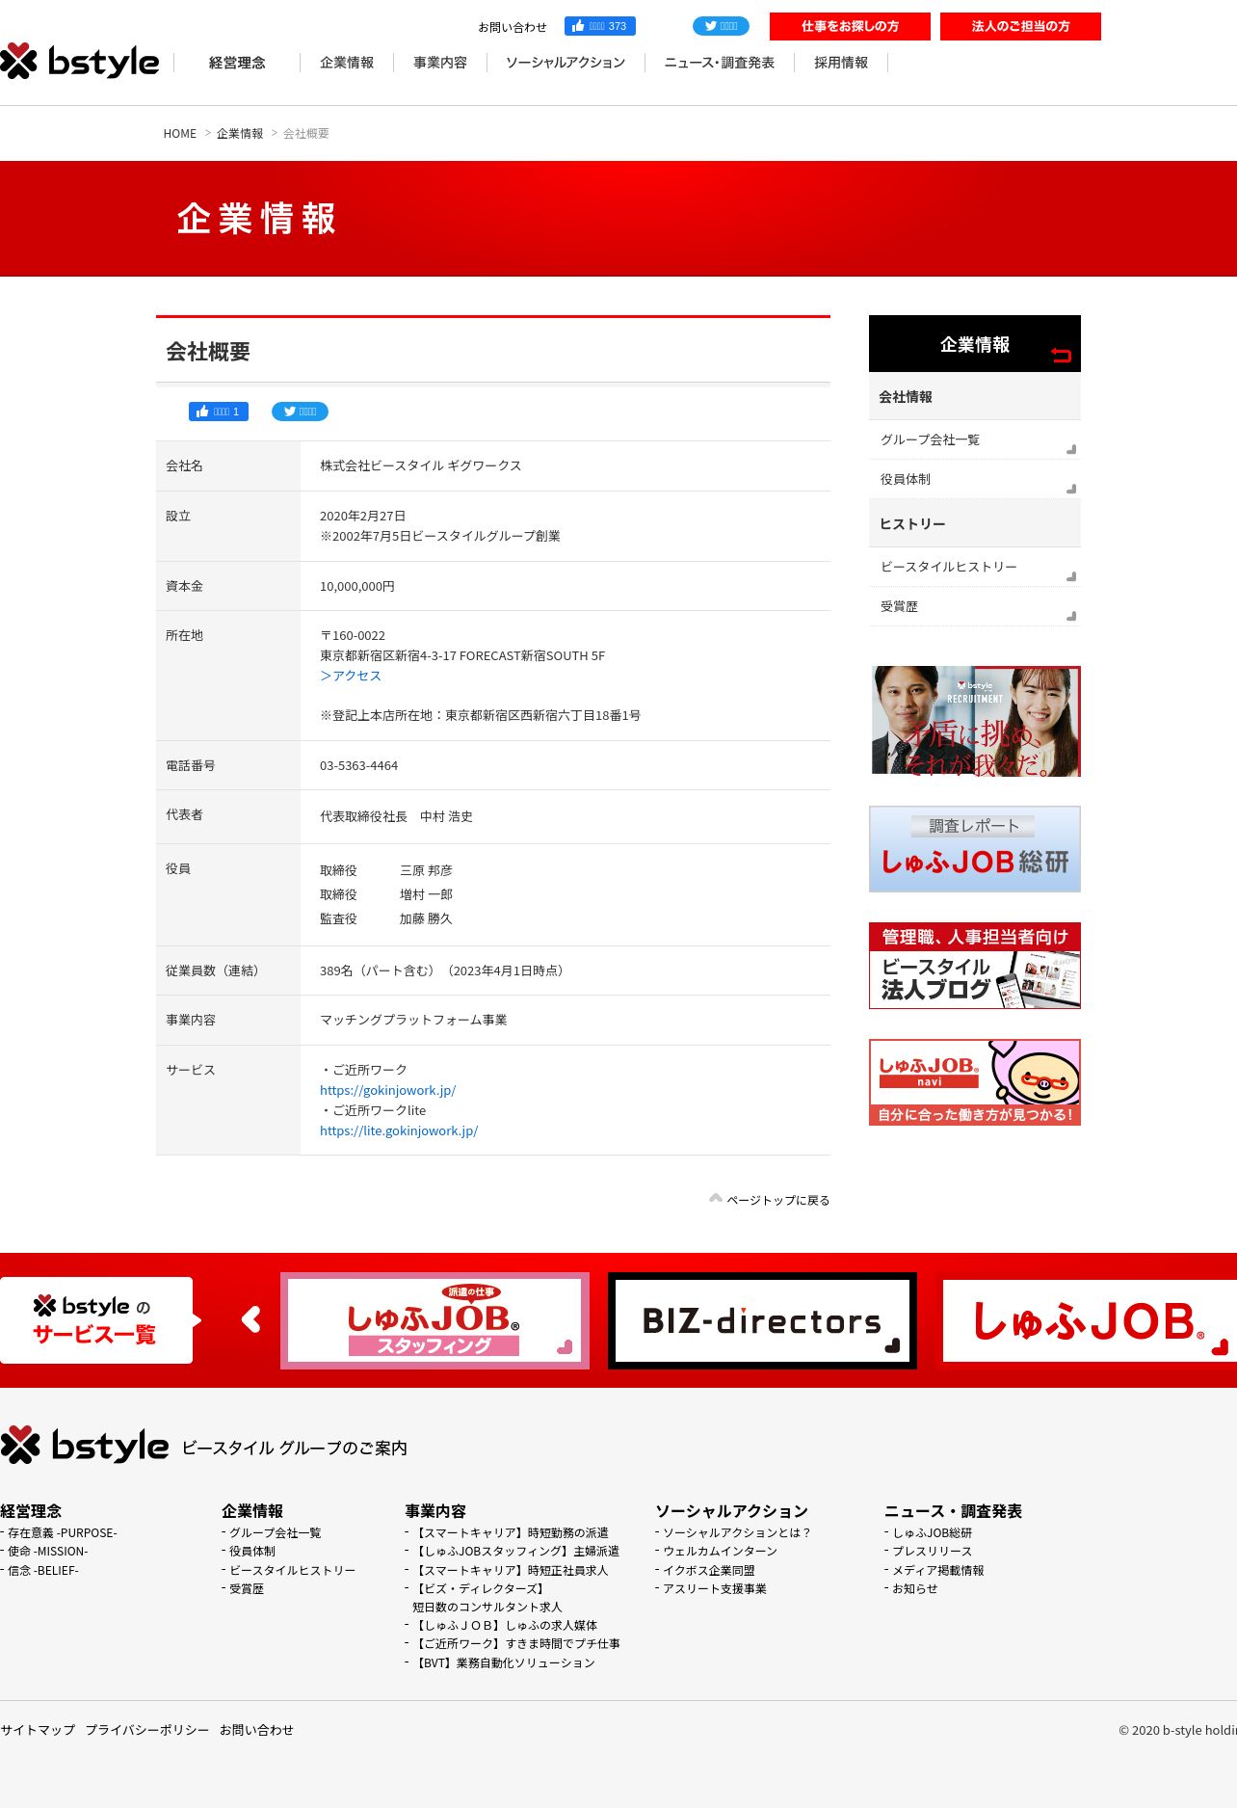Click footer link 使命 -MISSION-
Viewport: 1237px width, 1808px height.
pyautogui.click(x=48, y=1551)
